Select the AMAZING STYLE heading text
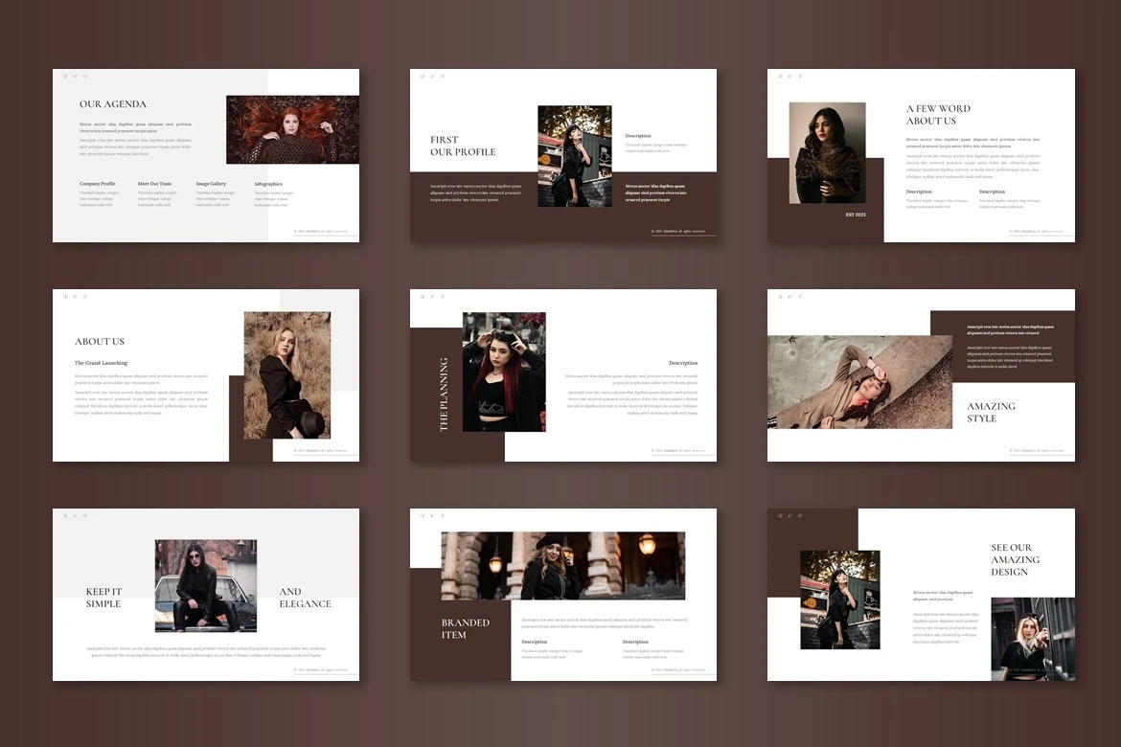Screen dimensions: 1121x747 point(991,412)
